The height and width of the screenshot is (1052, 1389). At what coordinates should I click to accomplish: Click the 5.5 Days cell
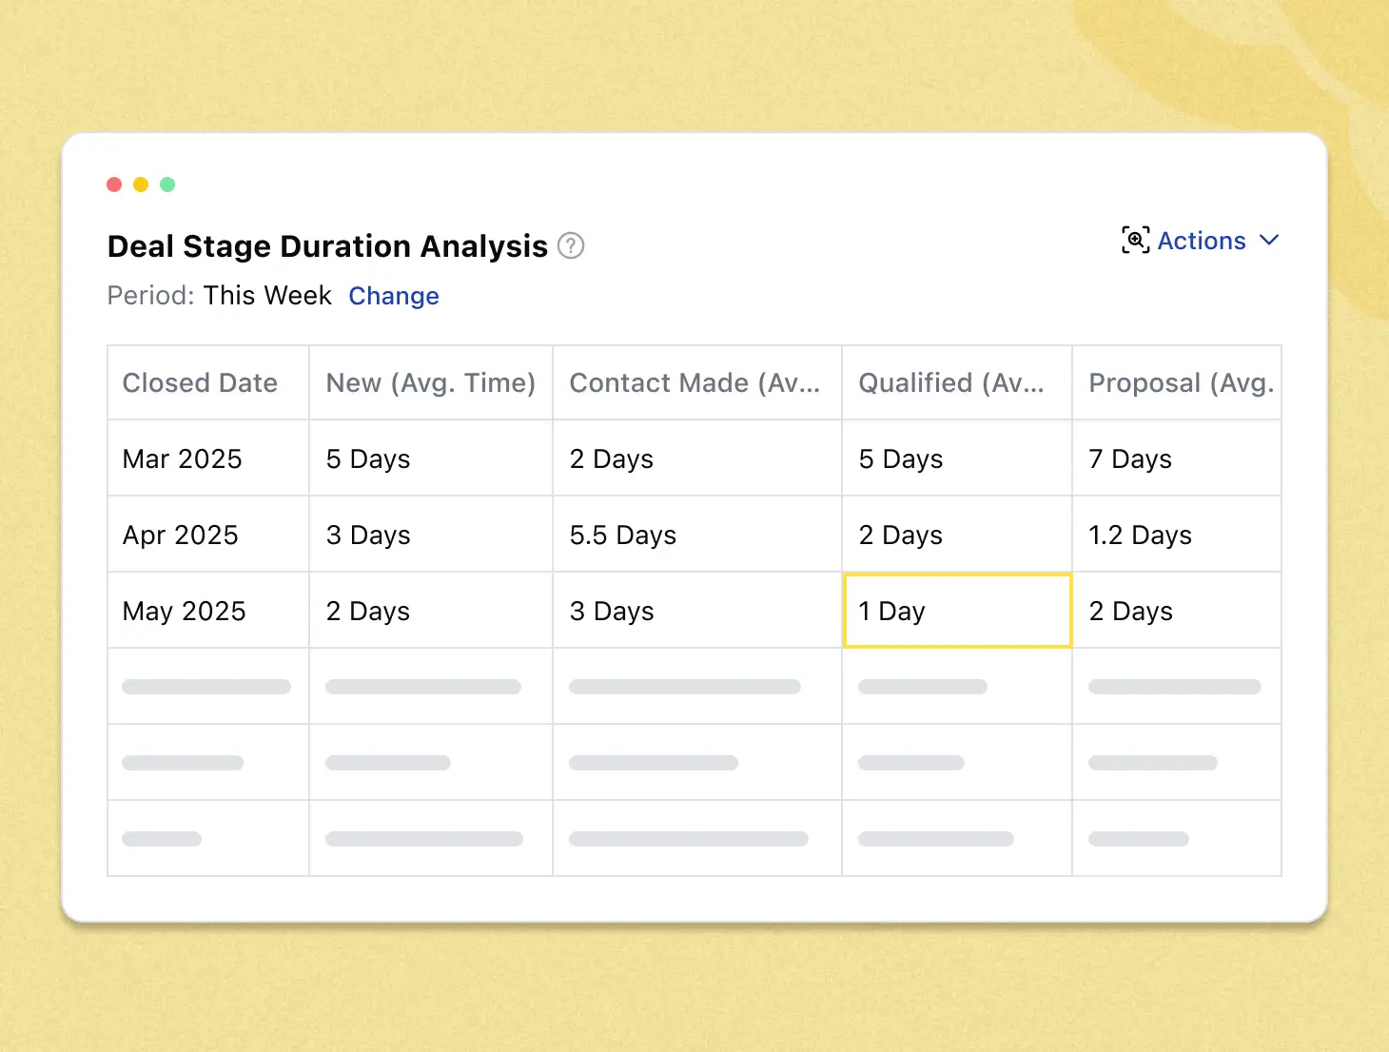[x=697, y=535]
